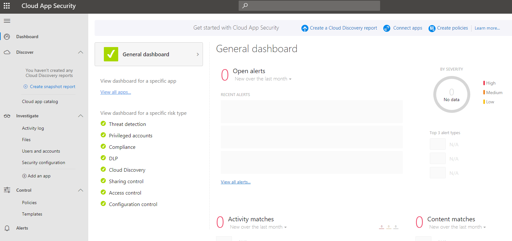Image resolution: width=512 pixels, height=241 pixels.
Task: Open Access control dashboard
Action: 125,193
